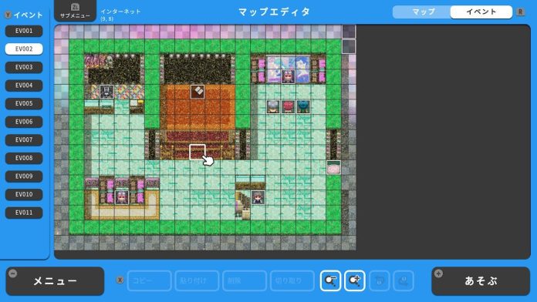Select event EV001 in list
This screenshot has width=537, height=302.
coord(24,31)
